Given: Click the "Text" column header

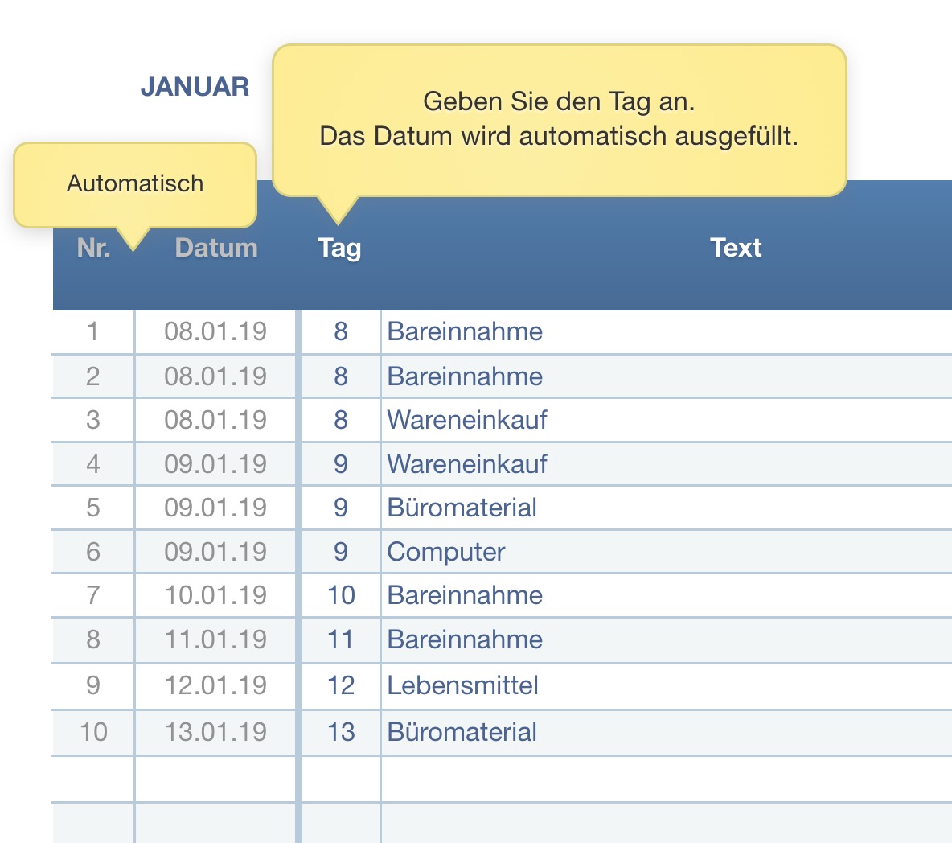Looking at the screenshot, I should [736, 248].
